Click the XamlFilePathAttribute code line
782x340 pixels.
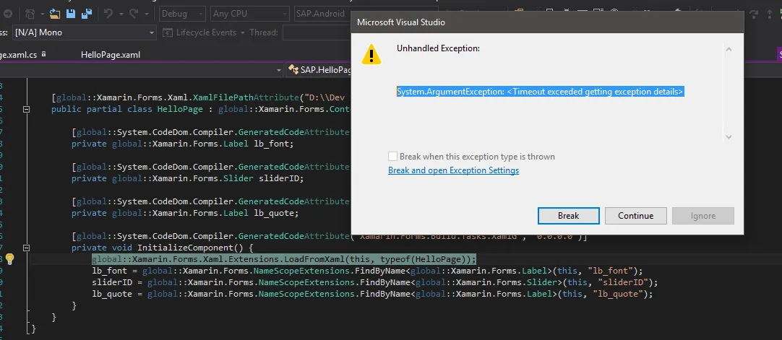pos(201,97)
